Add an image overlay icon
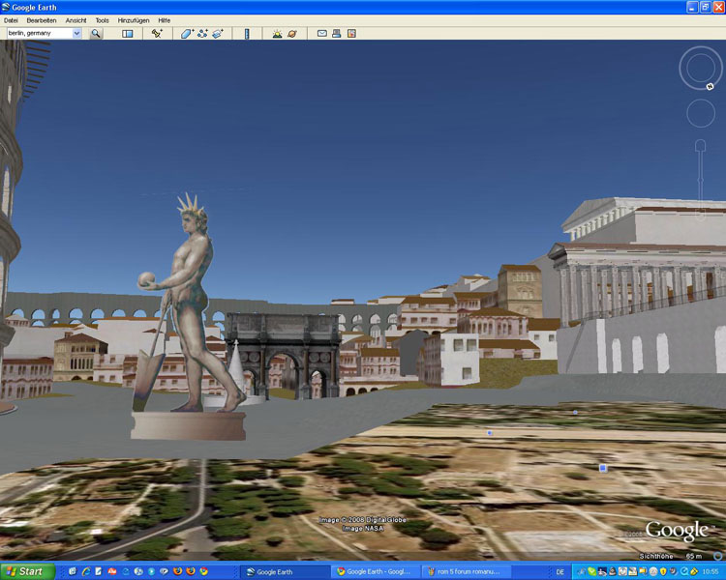The width and height of the screenshot is (726, 580). [x=218, y=33]
